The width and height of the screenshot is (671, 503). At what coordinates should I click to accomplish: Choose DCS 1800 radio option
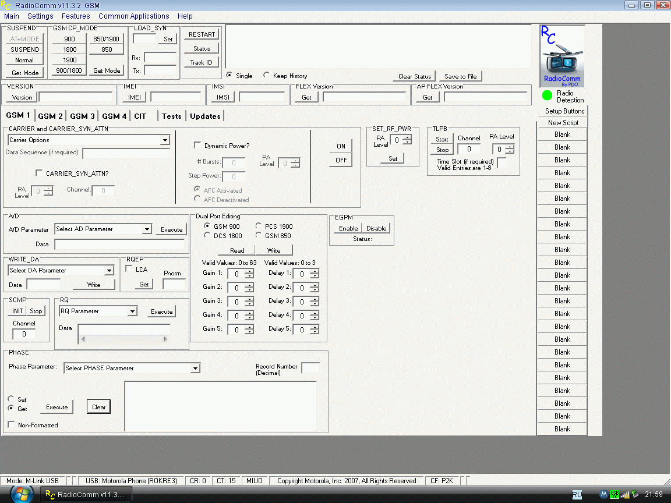pyautogui.click(x=207, y=235)
